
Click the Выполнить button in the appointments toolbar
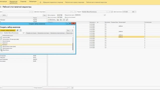coord(52,19)
